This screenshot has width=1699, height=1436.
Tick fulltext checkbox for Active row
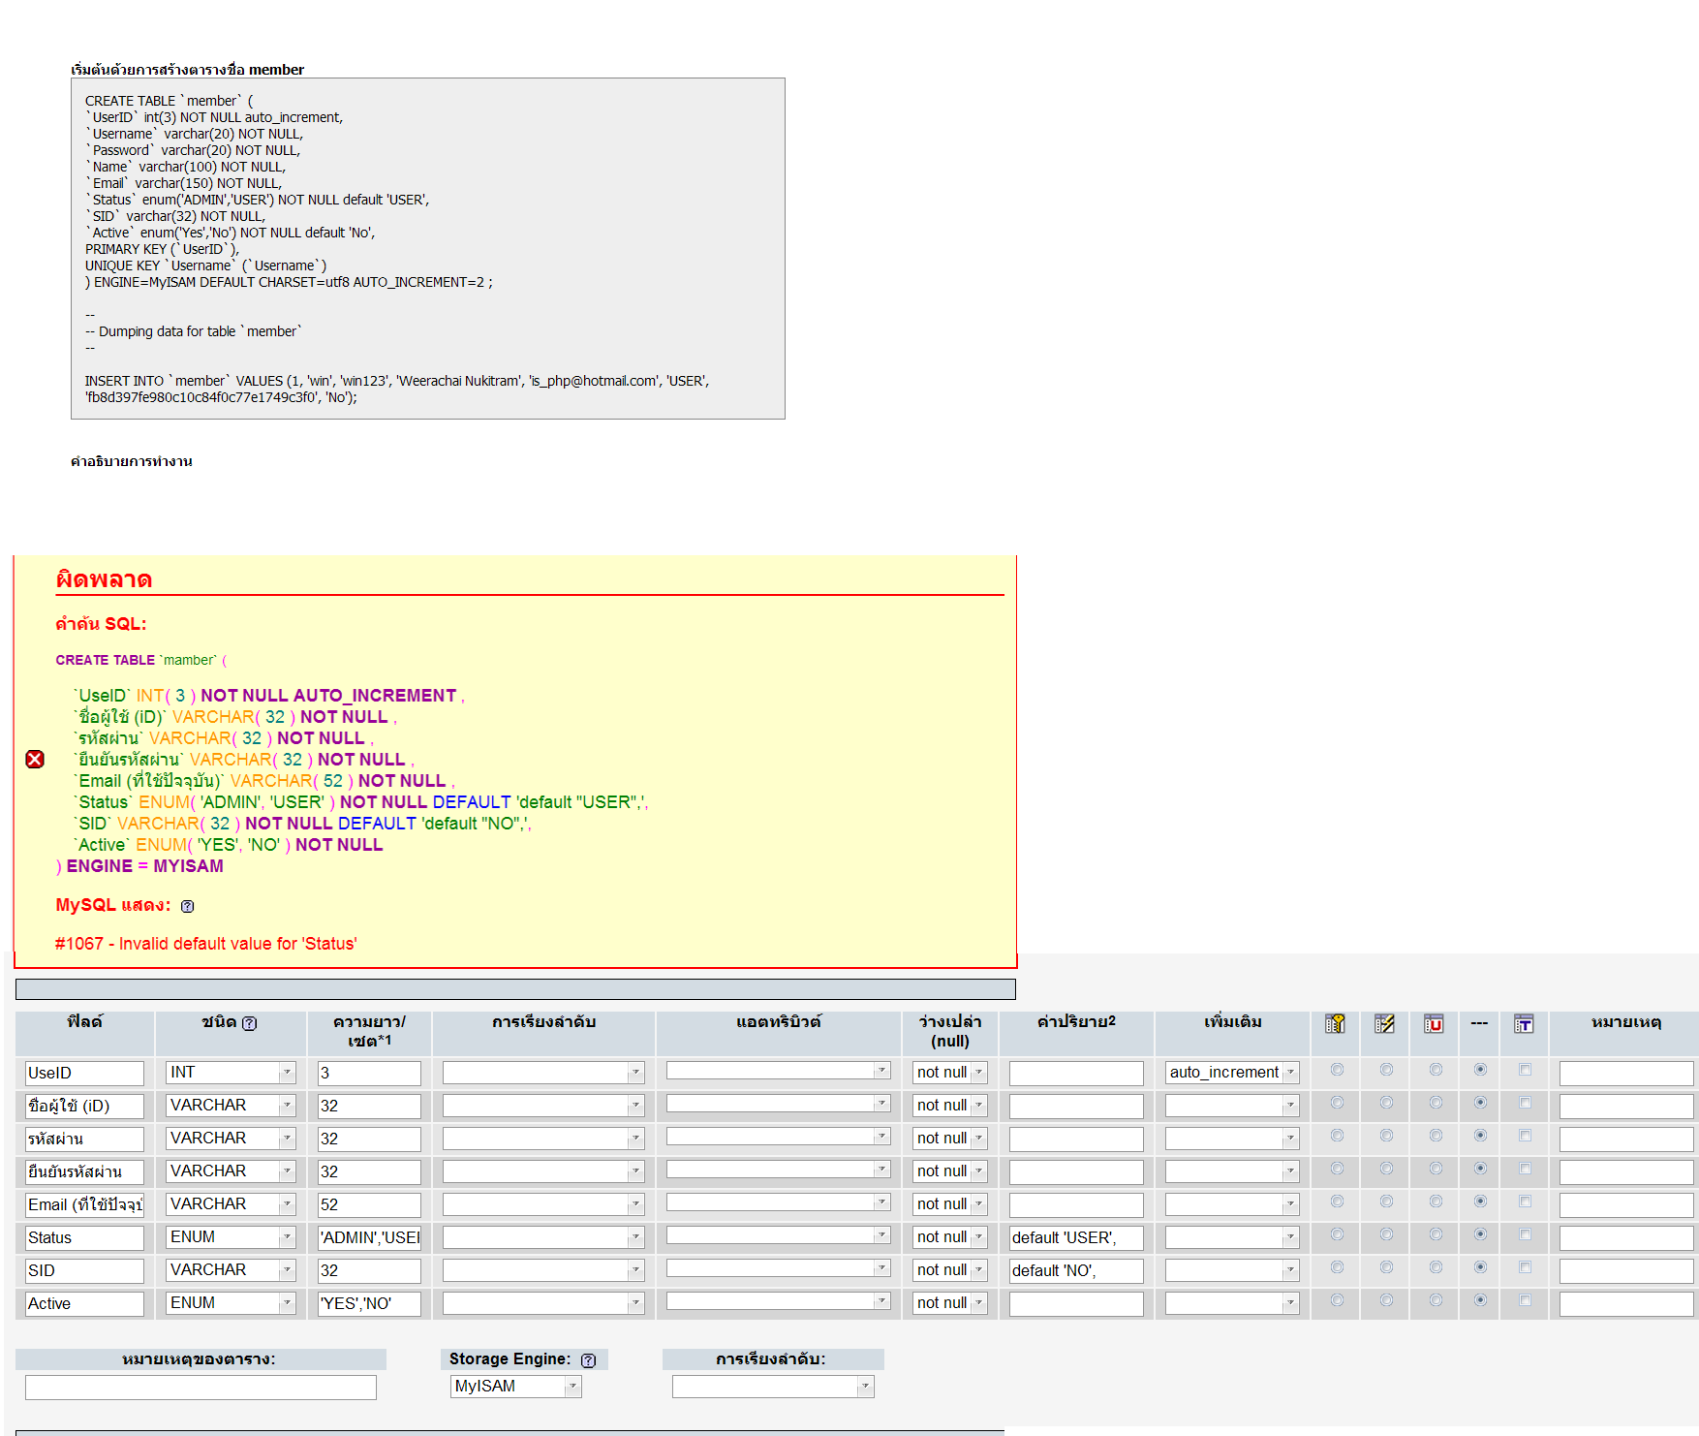[1525, 1300]
